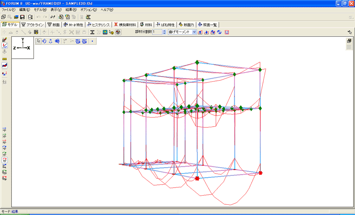355x215 pixels.
Task: Click the 部材分割数 input field
Action: point(157,32)
